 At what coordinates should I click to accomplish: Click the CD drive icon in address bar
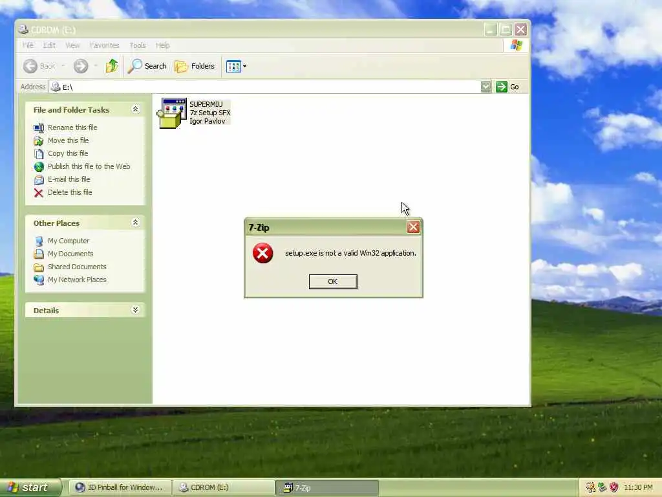tap(56, 87)
